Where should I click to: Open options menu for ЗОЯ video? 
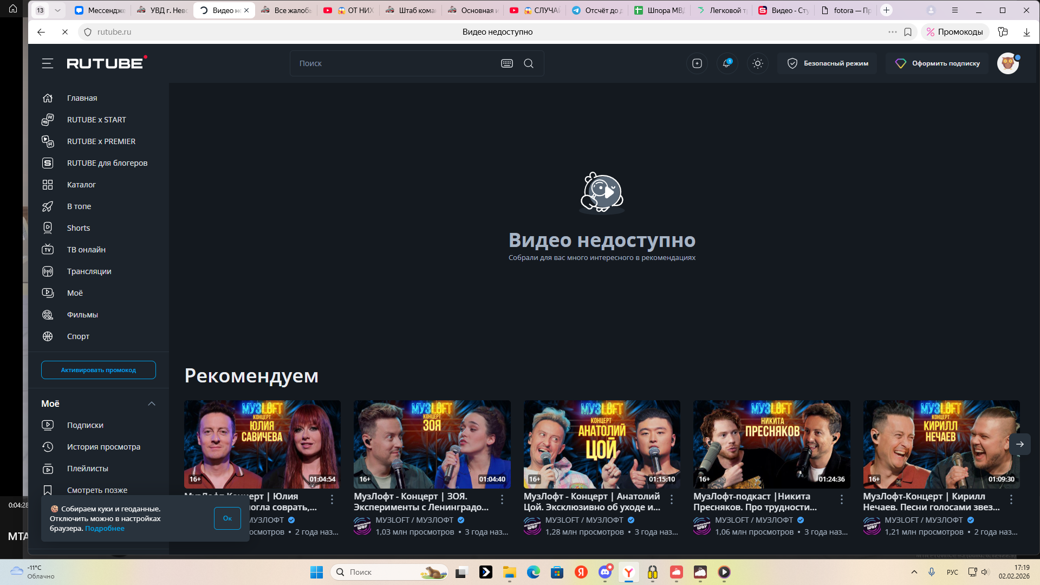tap(502, 499)
